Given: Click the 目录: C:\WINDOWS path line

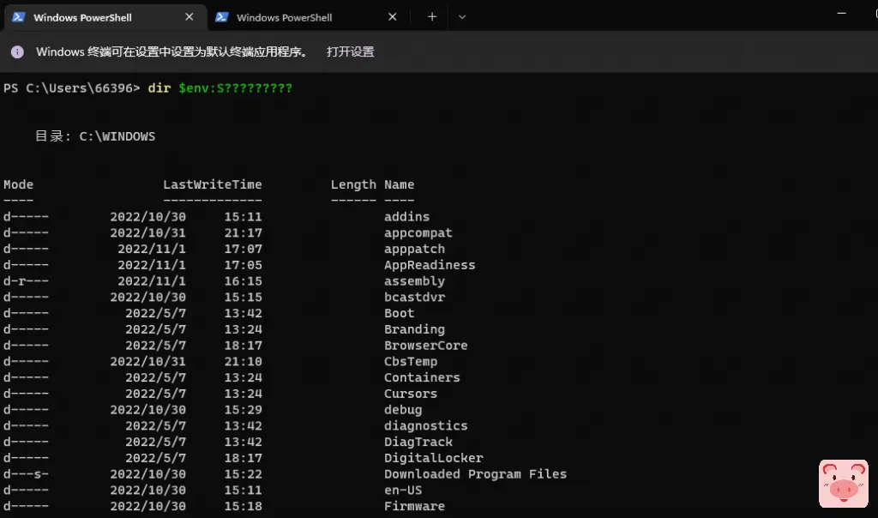Looking at the screenshot, I should point(95,136).
